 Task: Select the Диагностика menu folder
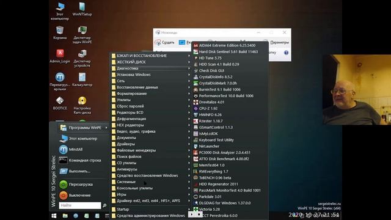[x=151, y=68]
